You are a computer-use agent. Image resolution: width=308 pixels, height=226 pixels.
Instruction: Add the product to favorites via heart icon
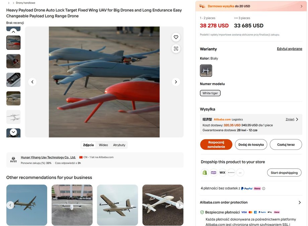176,37
